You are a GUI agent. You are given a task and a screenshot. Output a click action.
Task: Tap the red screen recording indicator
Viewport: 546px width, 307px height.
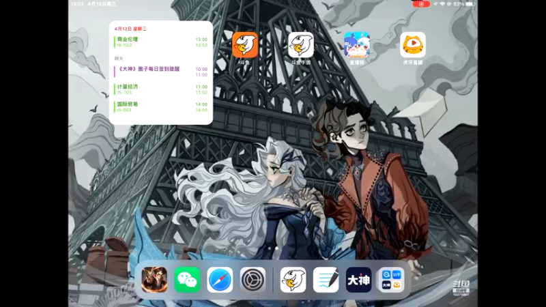tap(421, 4)
